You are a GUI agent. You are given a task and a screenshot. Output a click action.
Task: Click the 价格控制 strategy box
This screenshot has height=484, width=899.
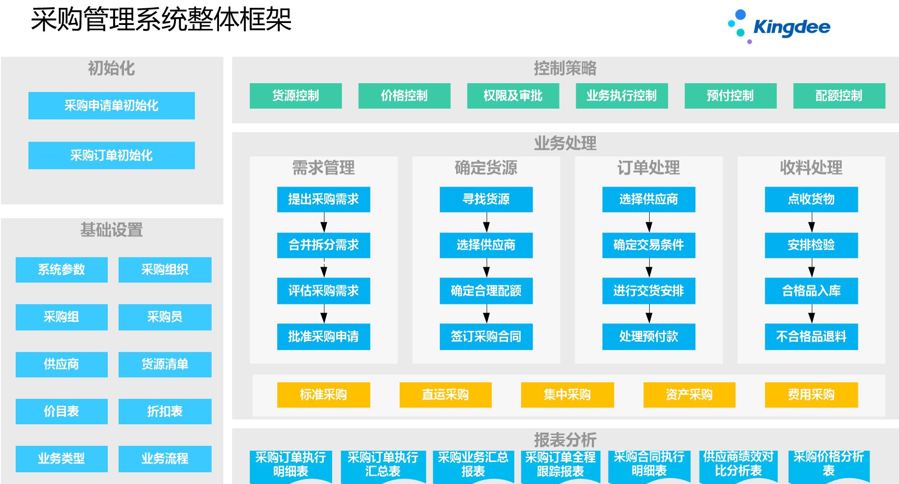click(404, 96)
